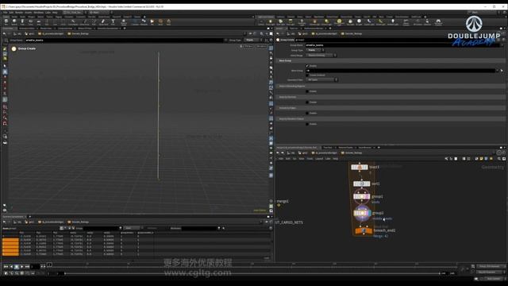Jump to first frame on timeline
This screenshot has width=508, height=286.
(6, 267)
